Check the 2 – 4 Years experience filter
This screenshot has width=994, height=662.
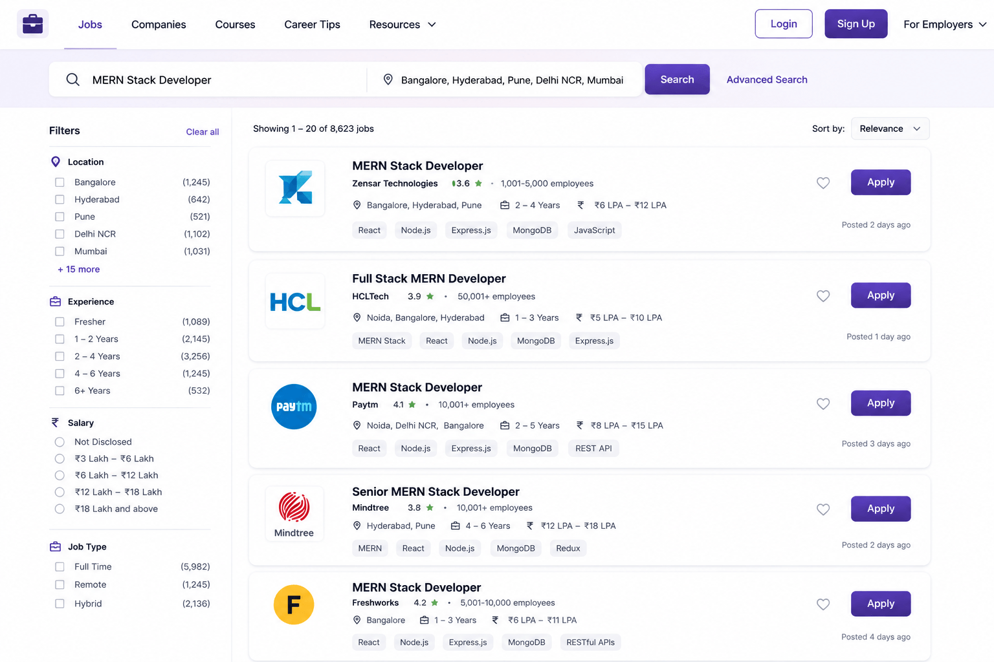[x=60, y=356]
